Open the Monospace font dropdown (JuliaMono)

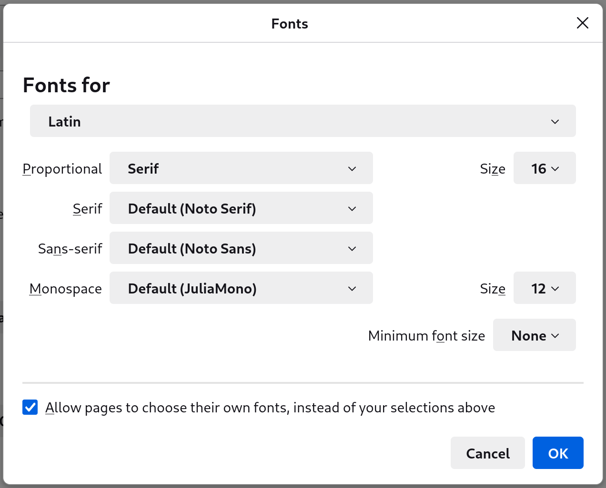[241, 288]
